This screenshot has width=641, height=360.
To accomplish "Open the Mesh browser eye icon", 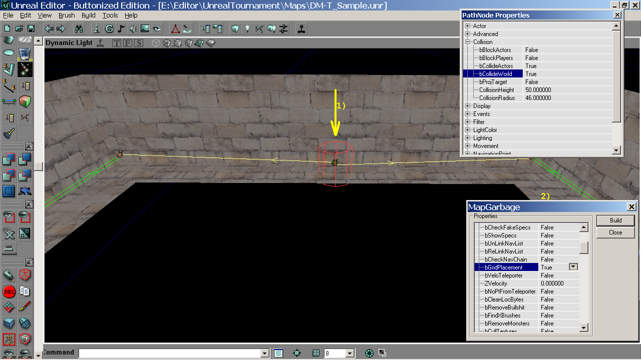I will pos(157,28).
